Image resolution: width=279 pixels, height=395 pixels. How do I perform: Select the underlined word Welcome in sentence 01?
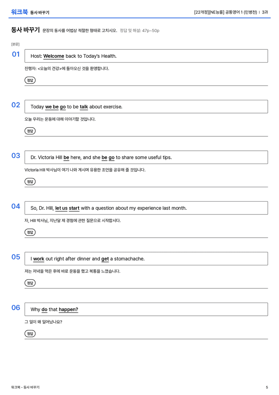[54, 56]
